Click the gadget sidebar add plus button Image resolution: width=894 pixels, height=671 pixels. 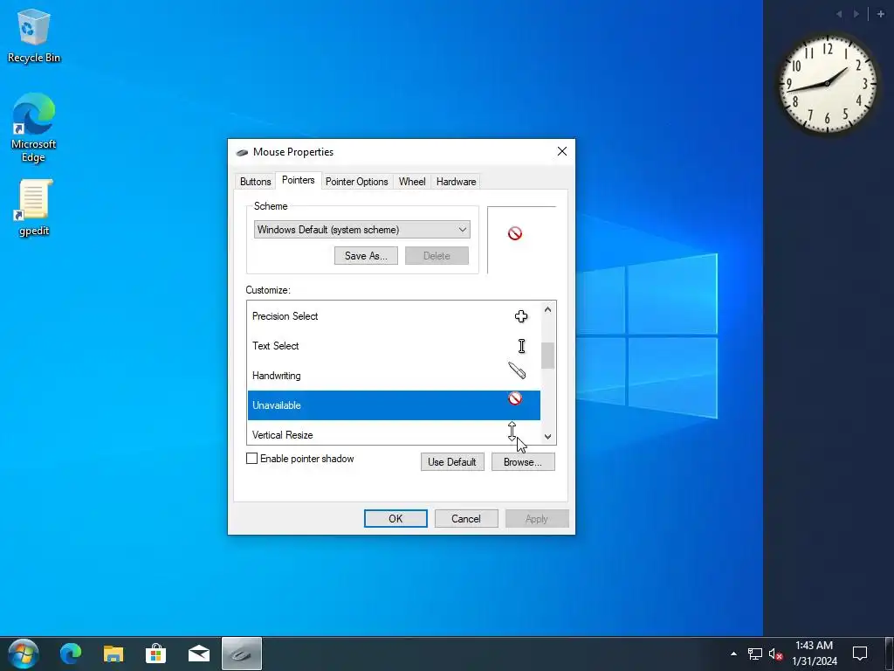880,14
